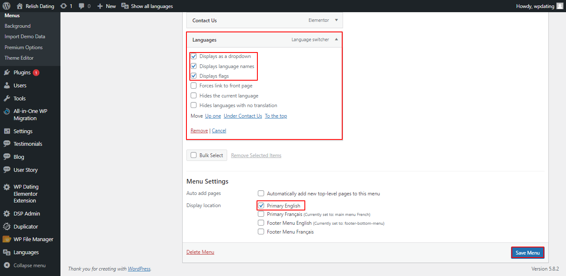Move Languages Under Contact Us
Screen dimensions: 566x276
243,116
